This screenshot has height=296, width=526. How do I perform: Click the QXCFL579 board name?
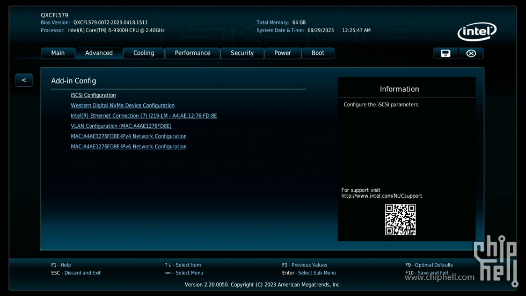54,15
